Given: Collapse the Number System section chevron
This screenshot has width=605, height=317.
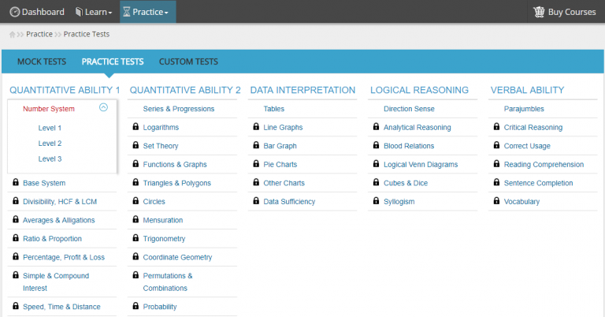Looking at the screenshot, I should coord(103,108).
